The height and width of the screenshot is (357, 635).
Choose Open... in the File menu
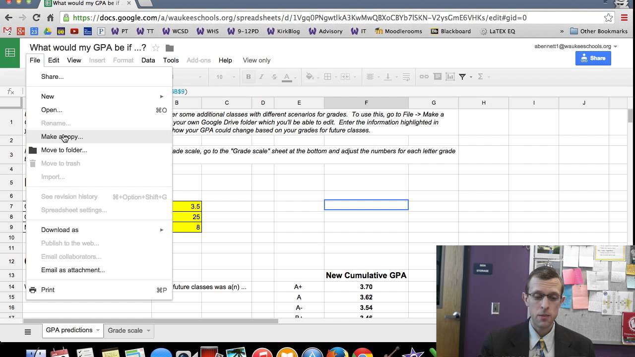(99, 110)
